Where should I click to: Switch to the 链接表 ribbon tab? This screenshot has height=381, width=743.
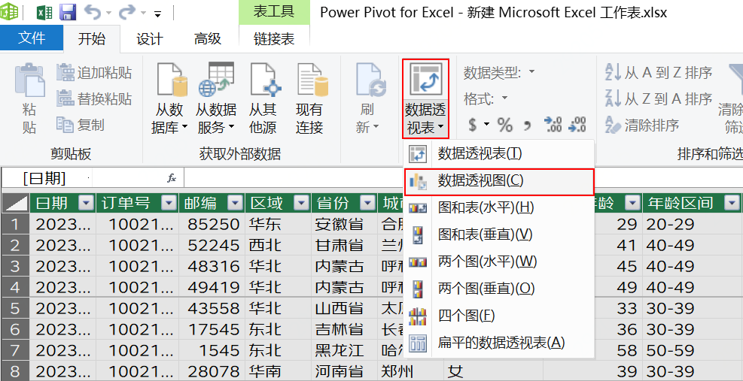click(x=274, y=39)
